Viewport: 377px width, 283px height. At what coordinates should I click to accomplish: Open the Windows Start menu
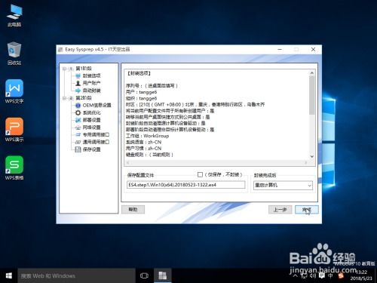[x=9, y=275]
